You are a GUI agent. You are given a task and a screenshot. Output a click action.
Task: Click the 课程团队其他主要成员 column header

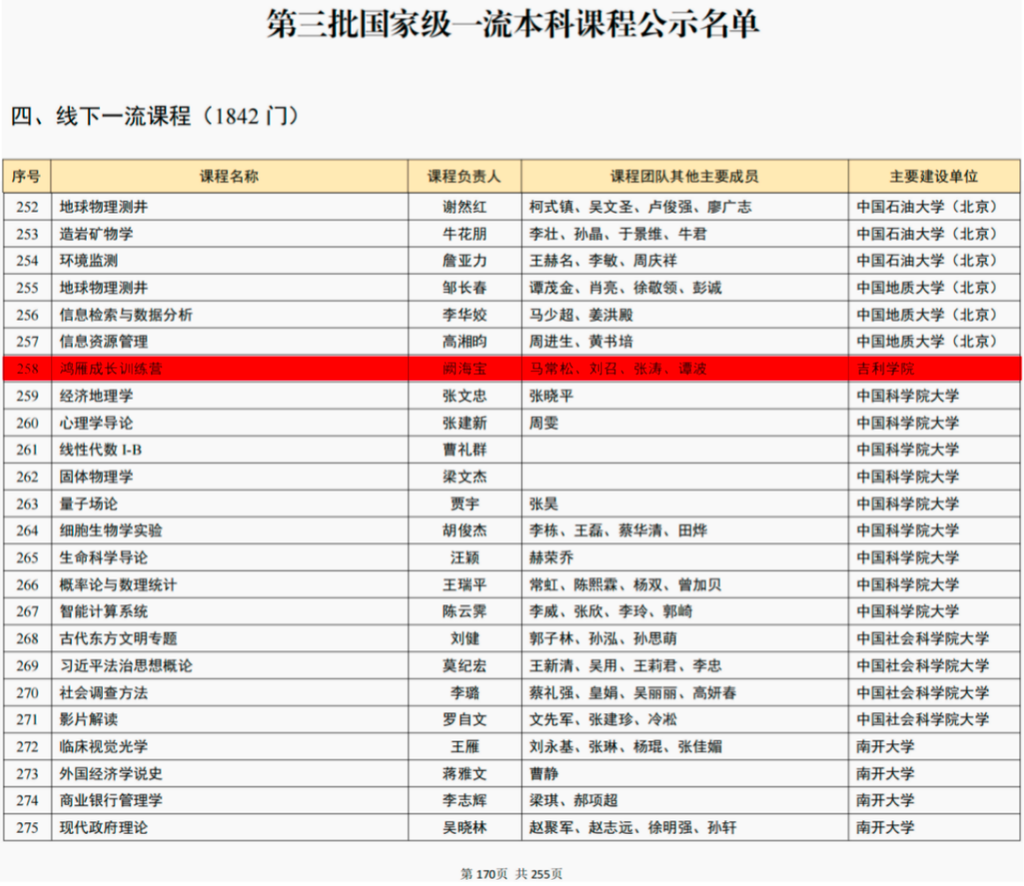click(x=685, y=176)
